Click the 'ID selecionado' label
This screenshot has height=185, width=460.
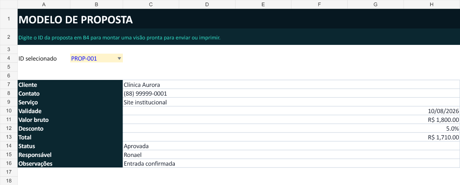point(38,58)
